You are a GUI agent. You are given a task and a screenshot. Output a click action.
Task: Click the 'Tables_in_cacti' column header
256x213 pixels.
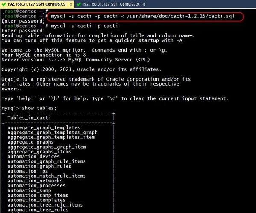point(29,118)
